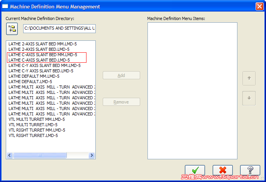Select LATHE C-AXIS SLANT BED MM.LMD-5
Viewport: 266px width, 182px height.
(x=43, y=55)
